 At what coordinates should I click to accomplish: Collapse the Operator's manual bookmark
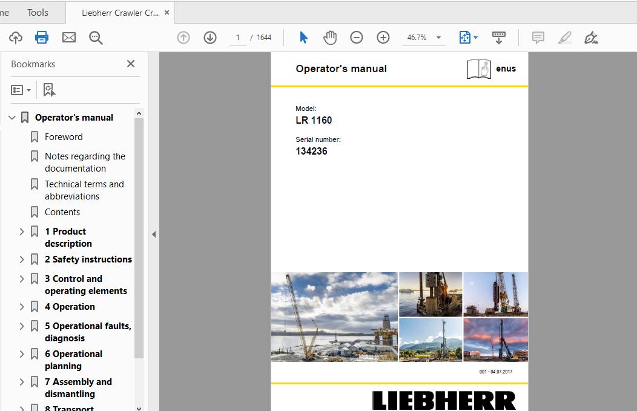coord(12,118)
